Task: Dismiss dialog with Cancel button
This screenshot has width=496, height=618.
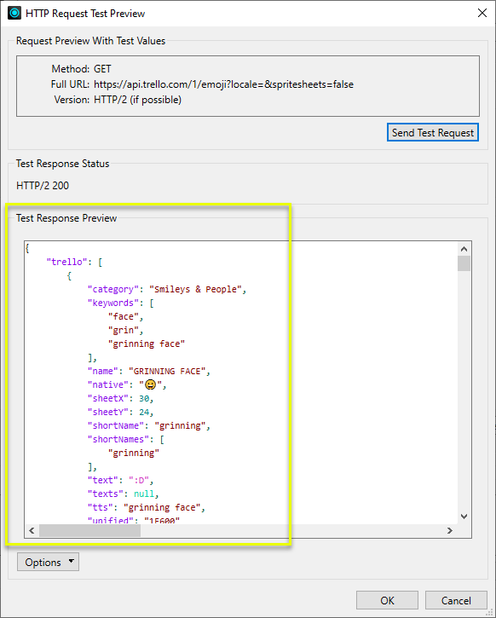Action: point(456,600)
